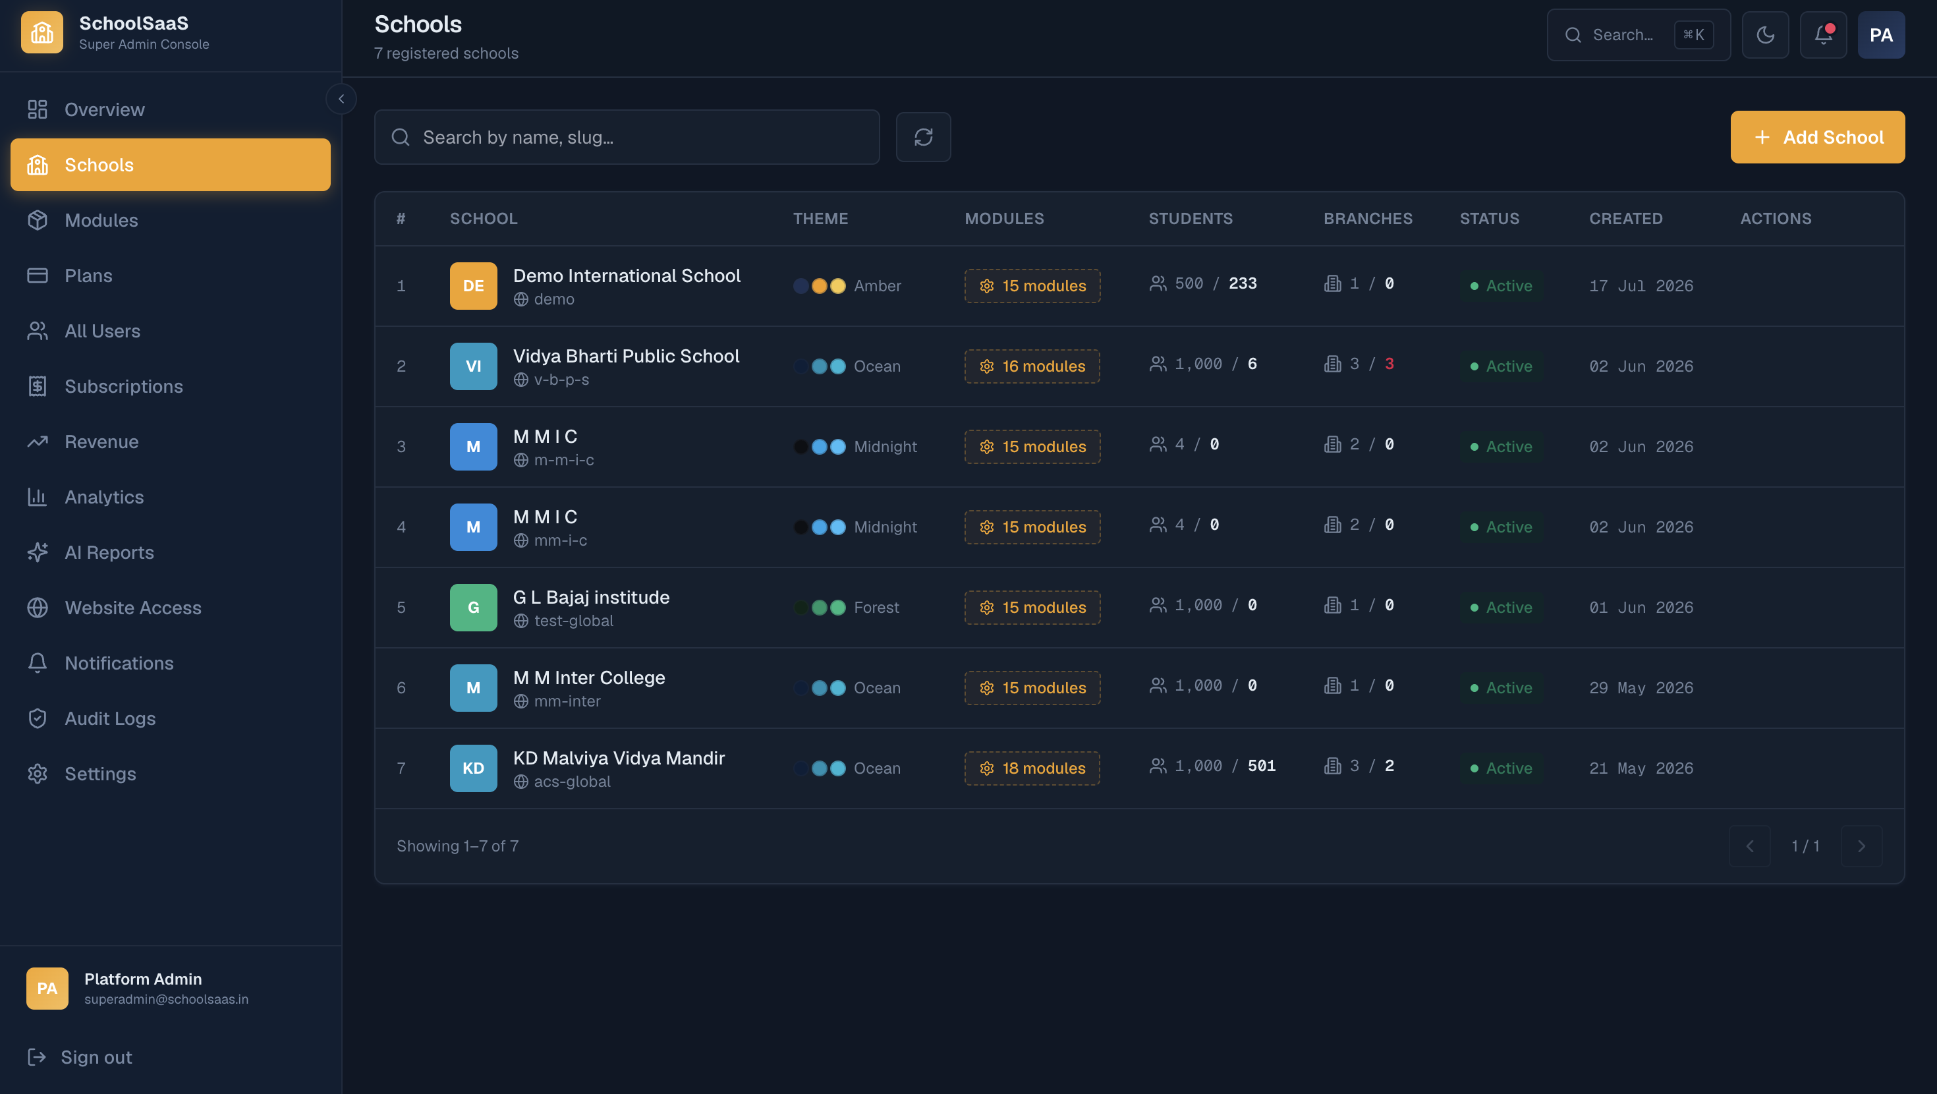Click the 15 modules badge for G L Bajaj institude
1937x1094 pixels.
pyautogui.click(x=1032, y=607)
